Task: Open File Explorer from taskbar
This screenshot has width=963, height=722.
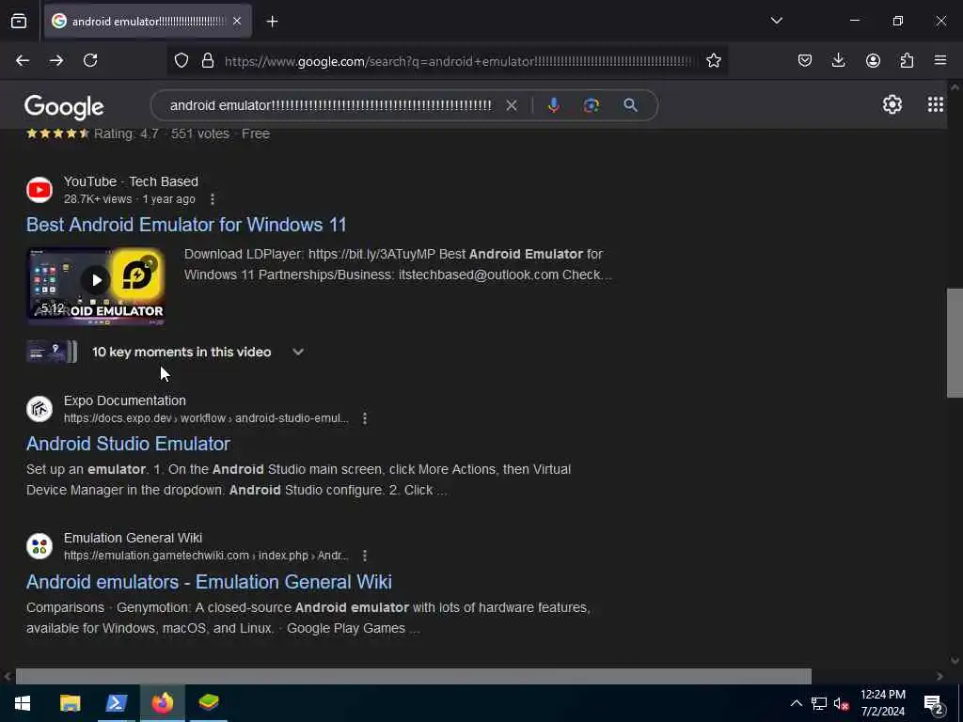Action: 70,703
